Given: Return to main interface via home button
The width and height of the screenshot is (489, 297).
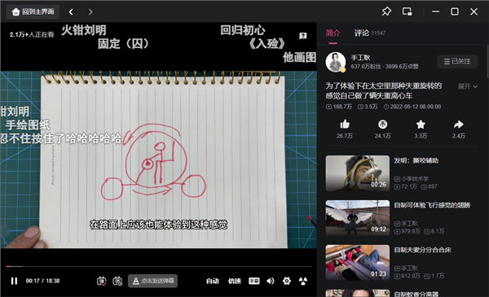Looking at the screenshot, I should 33,12.
